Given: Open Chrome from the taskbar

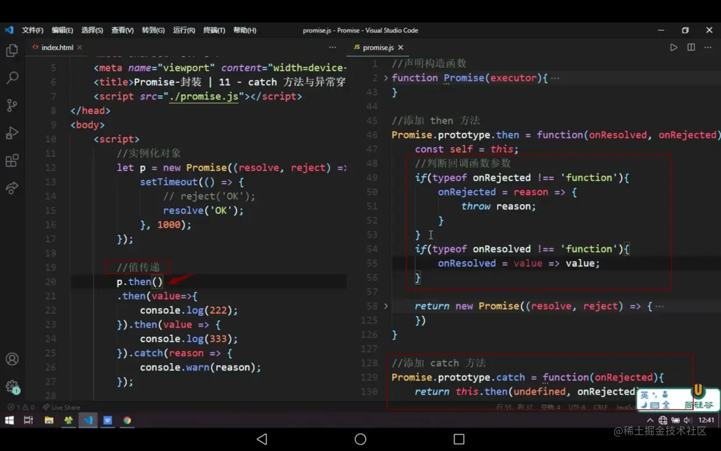Looking at the screenshot, I should (x=127, y=420).
